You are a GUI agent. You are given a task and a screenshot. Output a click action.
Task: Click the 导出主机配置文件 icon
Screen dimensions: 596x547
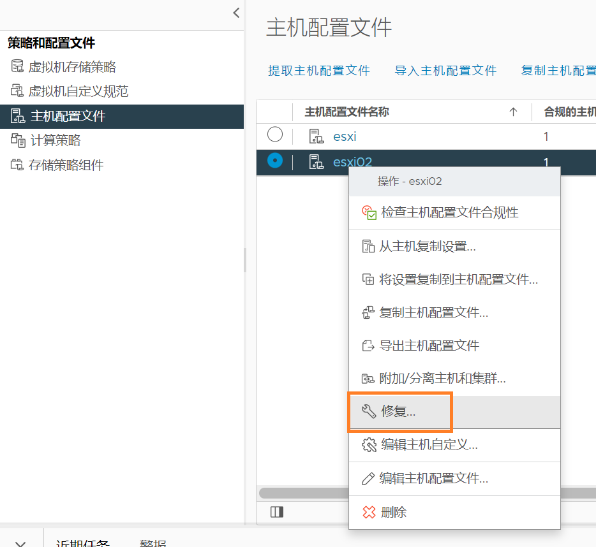pos(368,346)
